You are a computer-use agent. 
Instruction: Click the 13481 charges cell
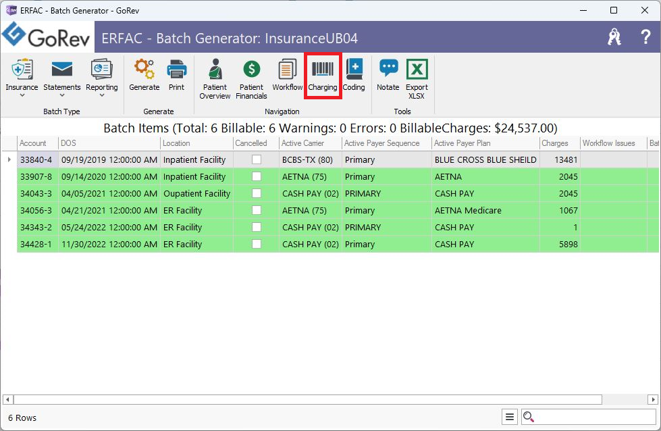560,160
